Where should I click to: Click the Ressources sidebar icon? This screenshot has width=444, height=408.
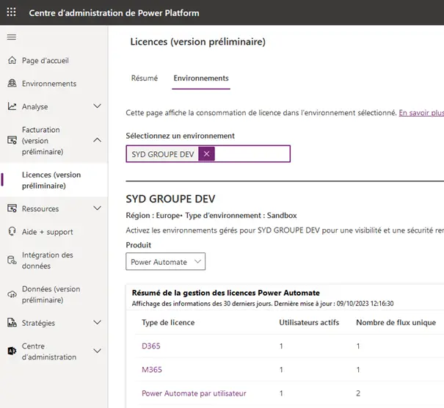12,208
